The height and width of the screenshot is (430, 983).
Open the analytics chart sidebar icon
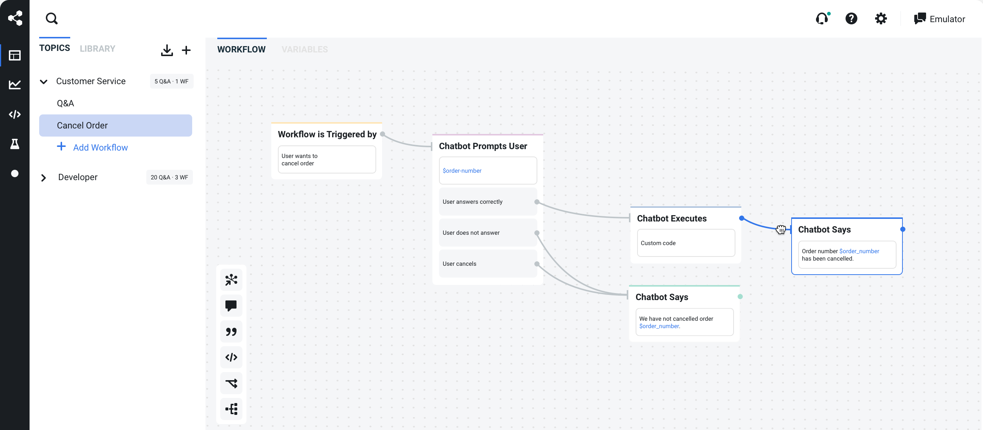pos(14,85)
